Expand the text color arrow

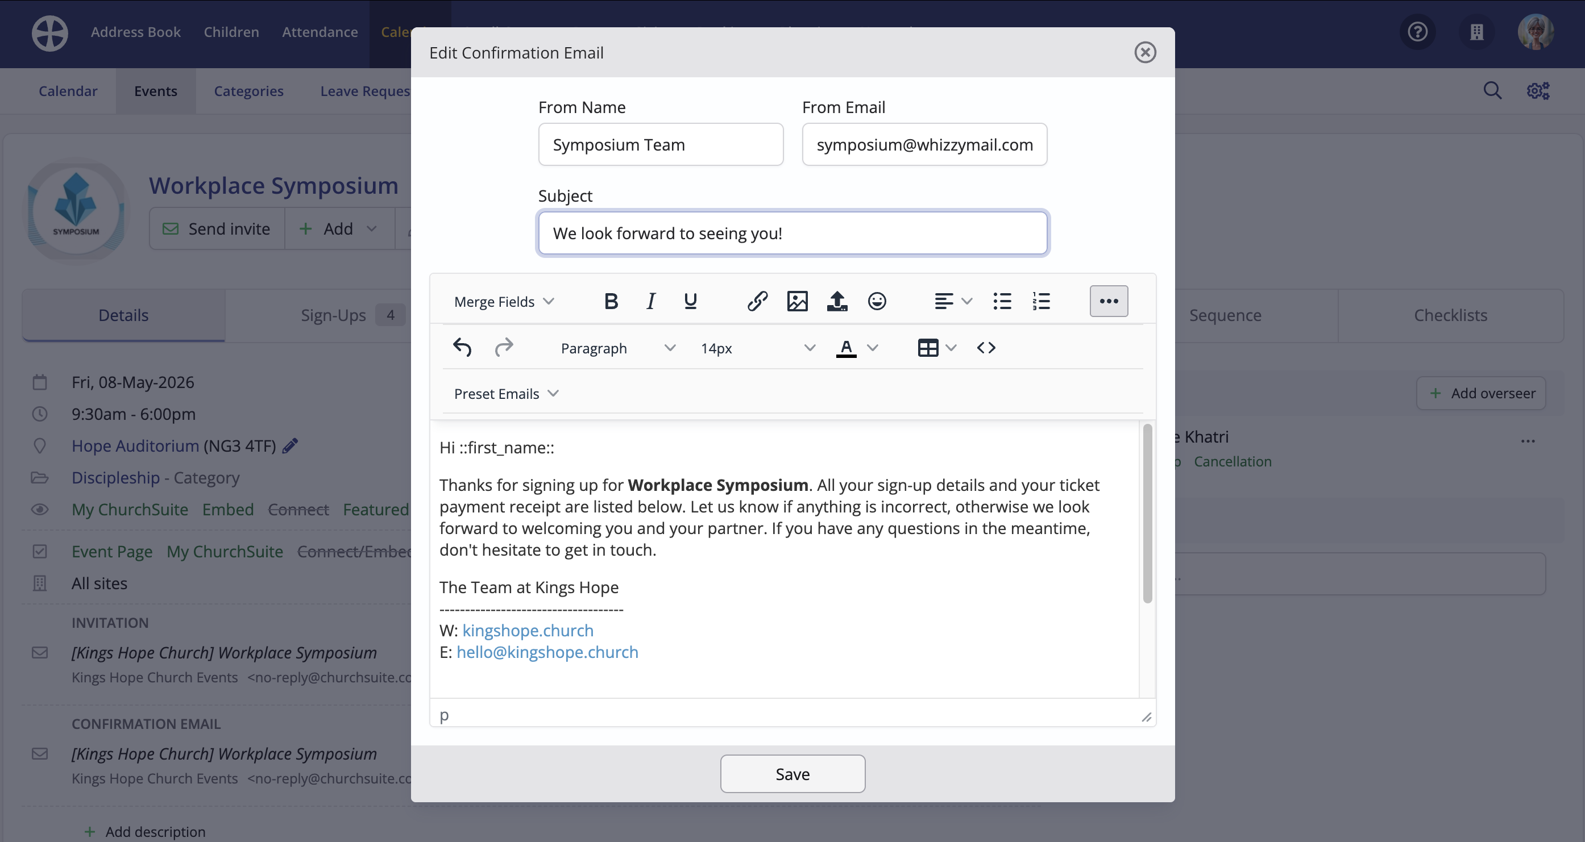click(x=873, y=348)
